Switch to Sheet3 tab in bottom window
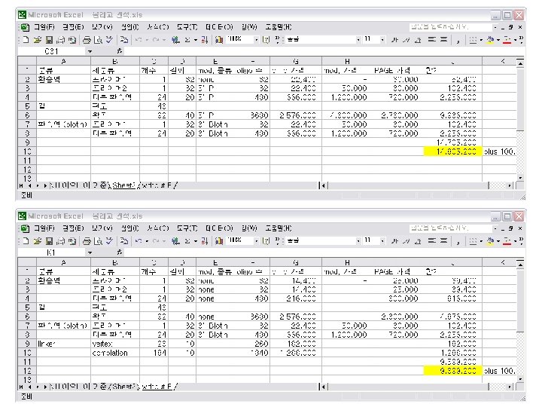This screenshot has width=542, height=407. tap(124, 387)
